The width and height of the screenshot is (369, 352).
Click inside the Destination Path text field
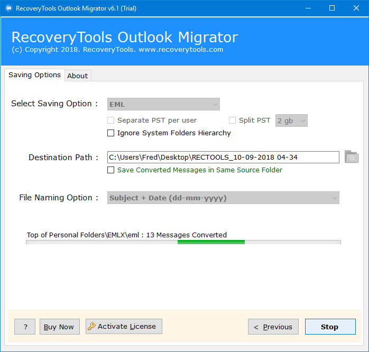(223, 157)
